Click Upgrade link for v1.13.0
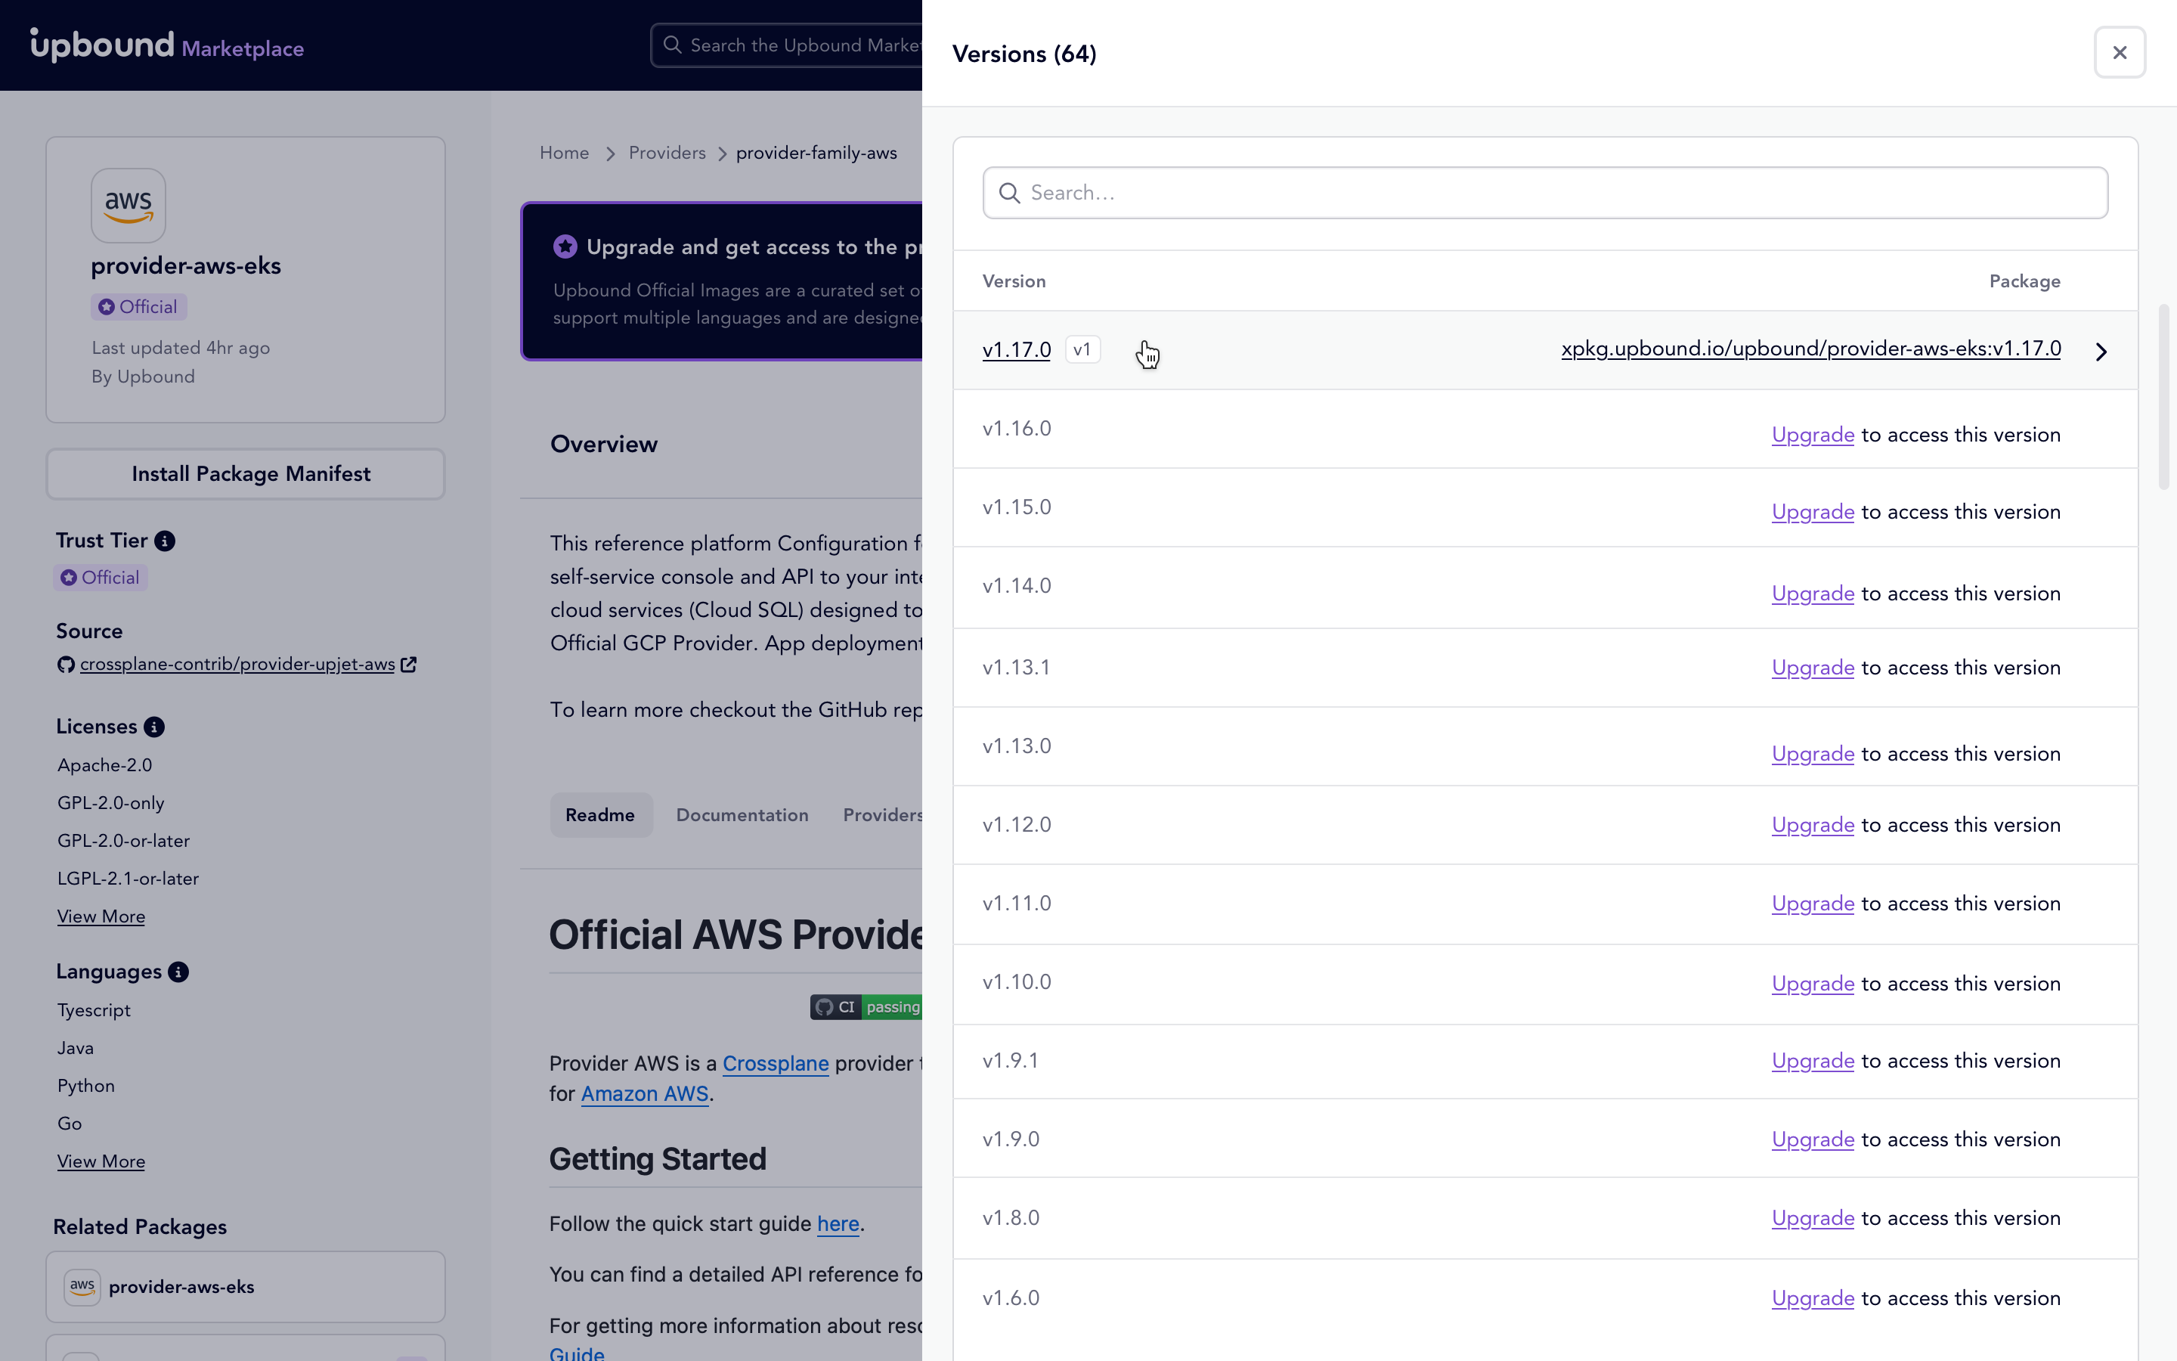 [1812, 755]
